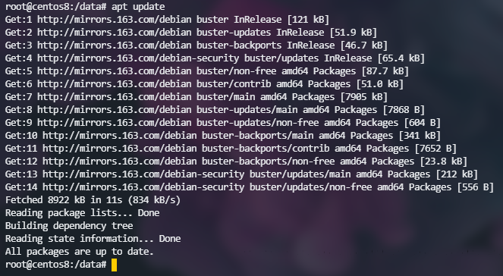Click the Get:9 buster-updates/non-free line
This screenshot has width=503, height=276.
pos(223,122)
